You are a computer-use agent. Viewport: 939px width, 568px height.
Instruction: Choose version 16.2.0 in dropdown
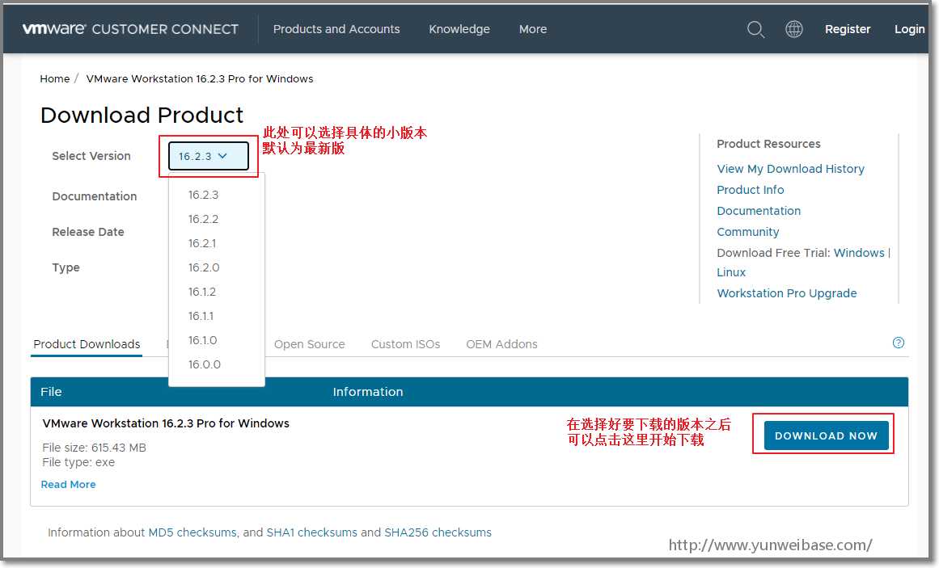click(204, 267)
